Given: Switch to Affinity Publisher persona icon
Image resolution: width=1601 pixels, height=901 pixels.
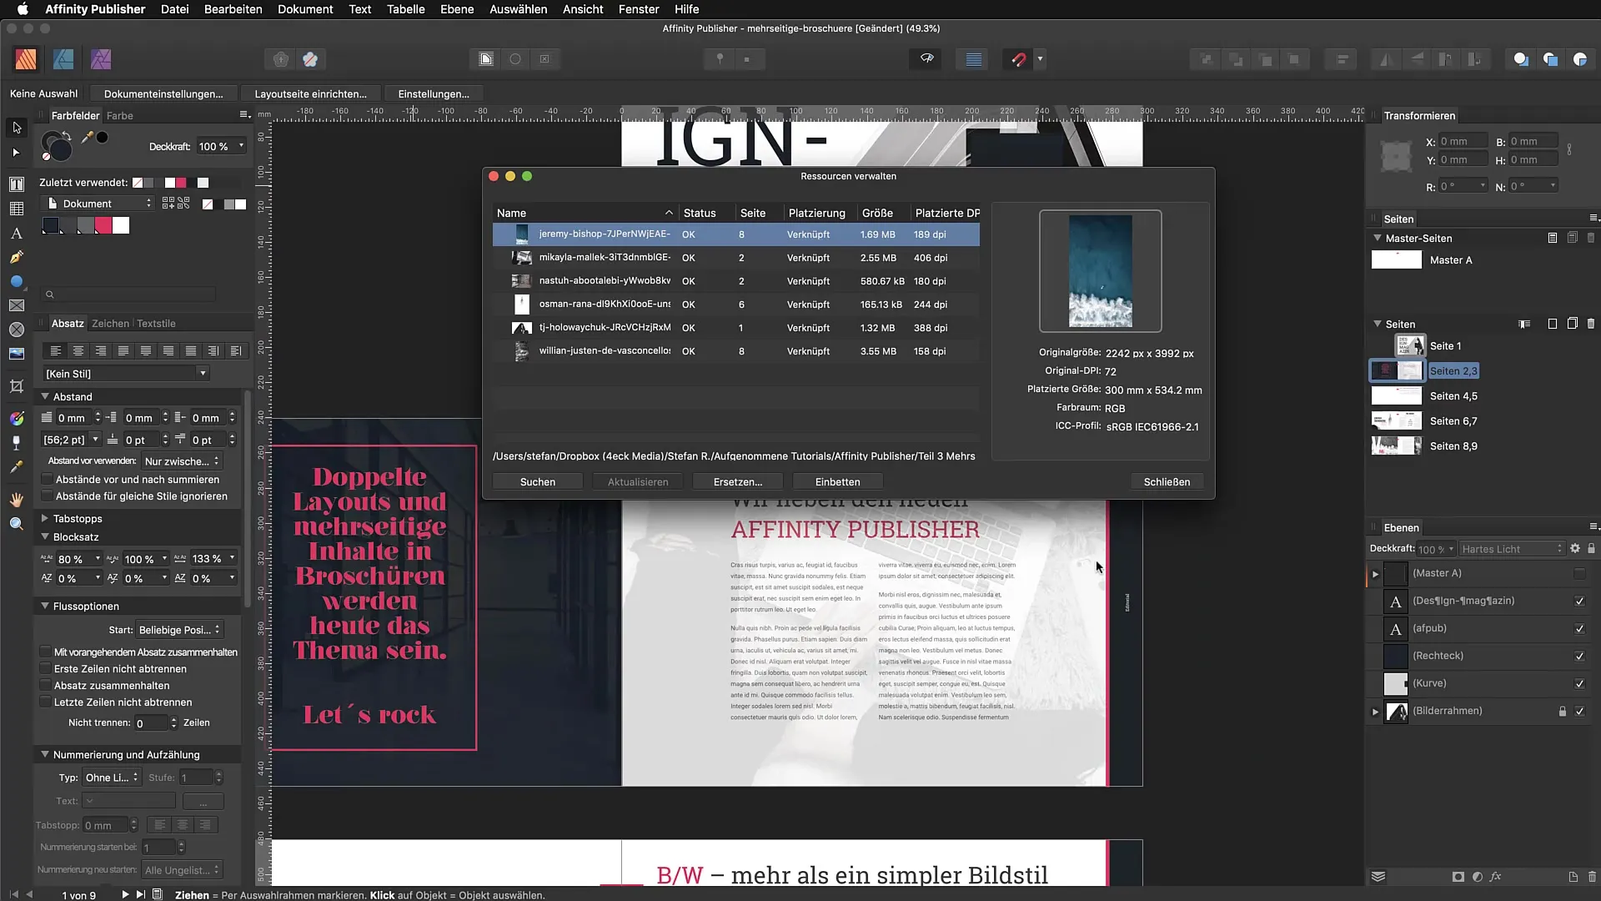Looking at the screenshot, I should point(26,59).
